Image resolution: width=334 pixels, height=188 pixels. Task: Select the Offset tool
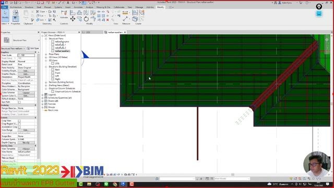point(79,13)
